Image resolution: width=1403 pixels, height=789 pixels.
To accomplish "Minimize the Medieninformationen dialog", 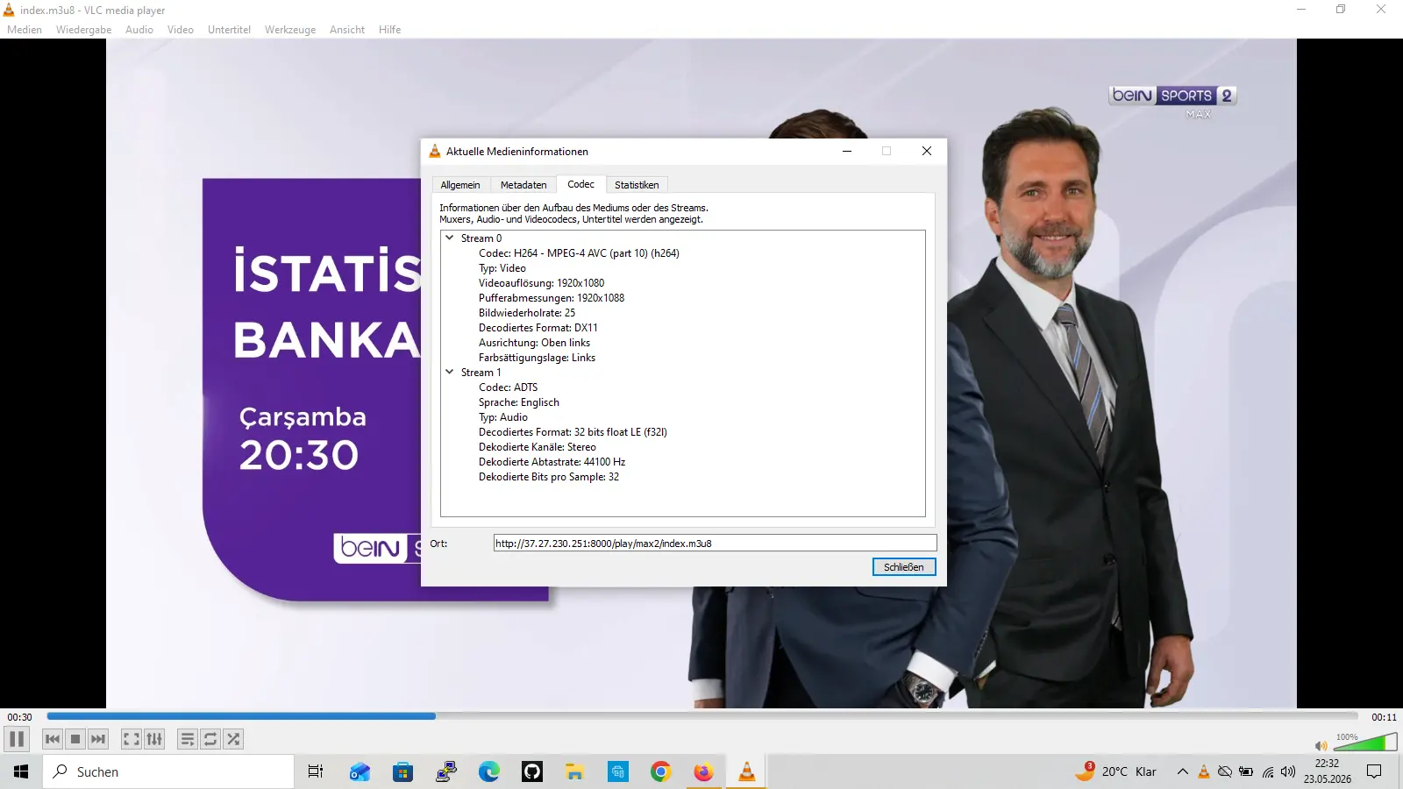I will pyautogui.click(x=847, y=151).
